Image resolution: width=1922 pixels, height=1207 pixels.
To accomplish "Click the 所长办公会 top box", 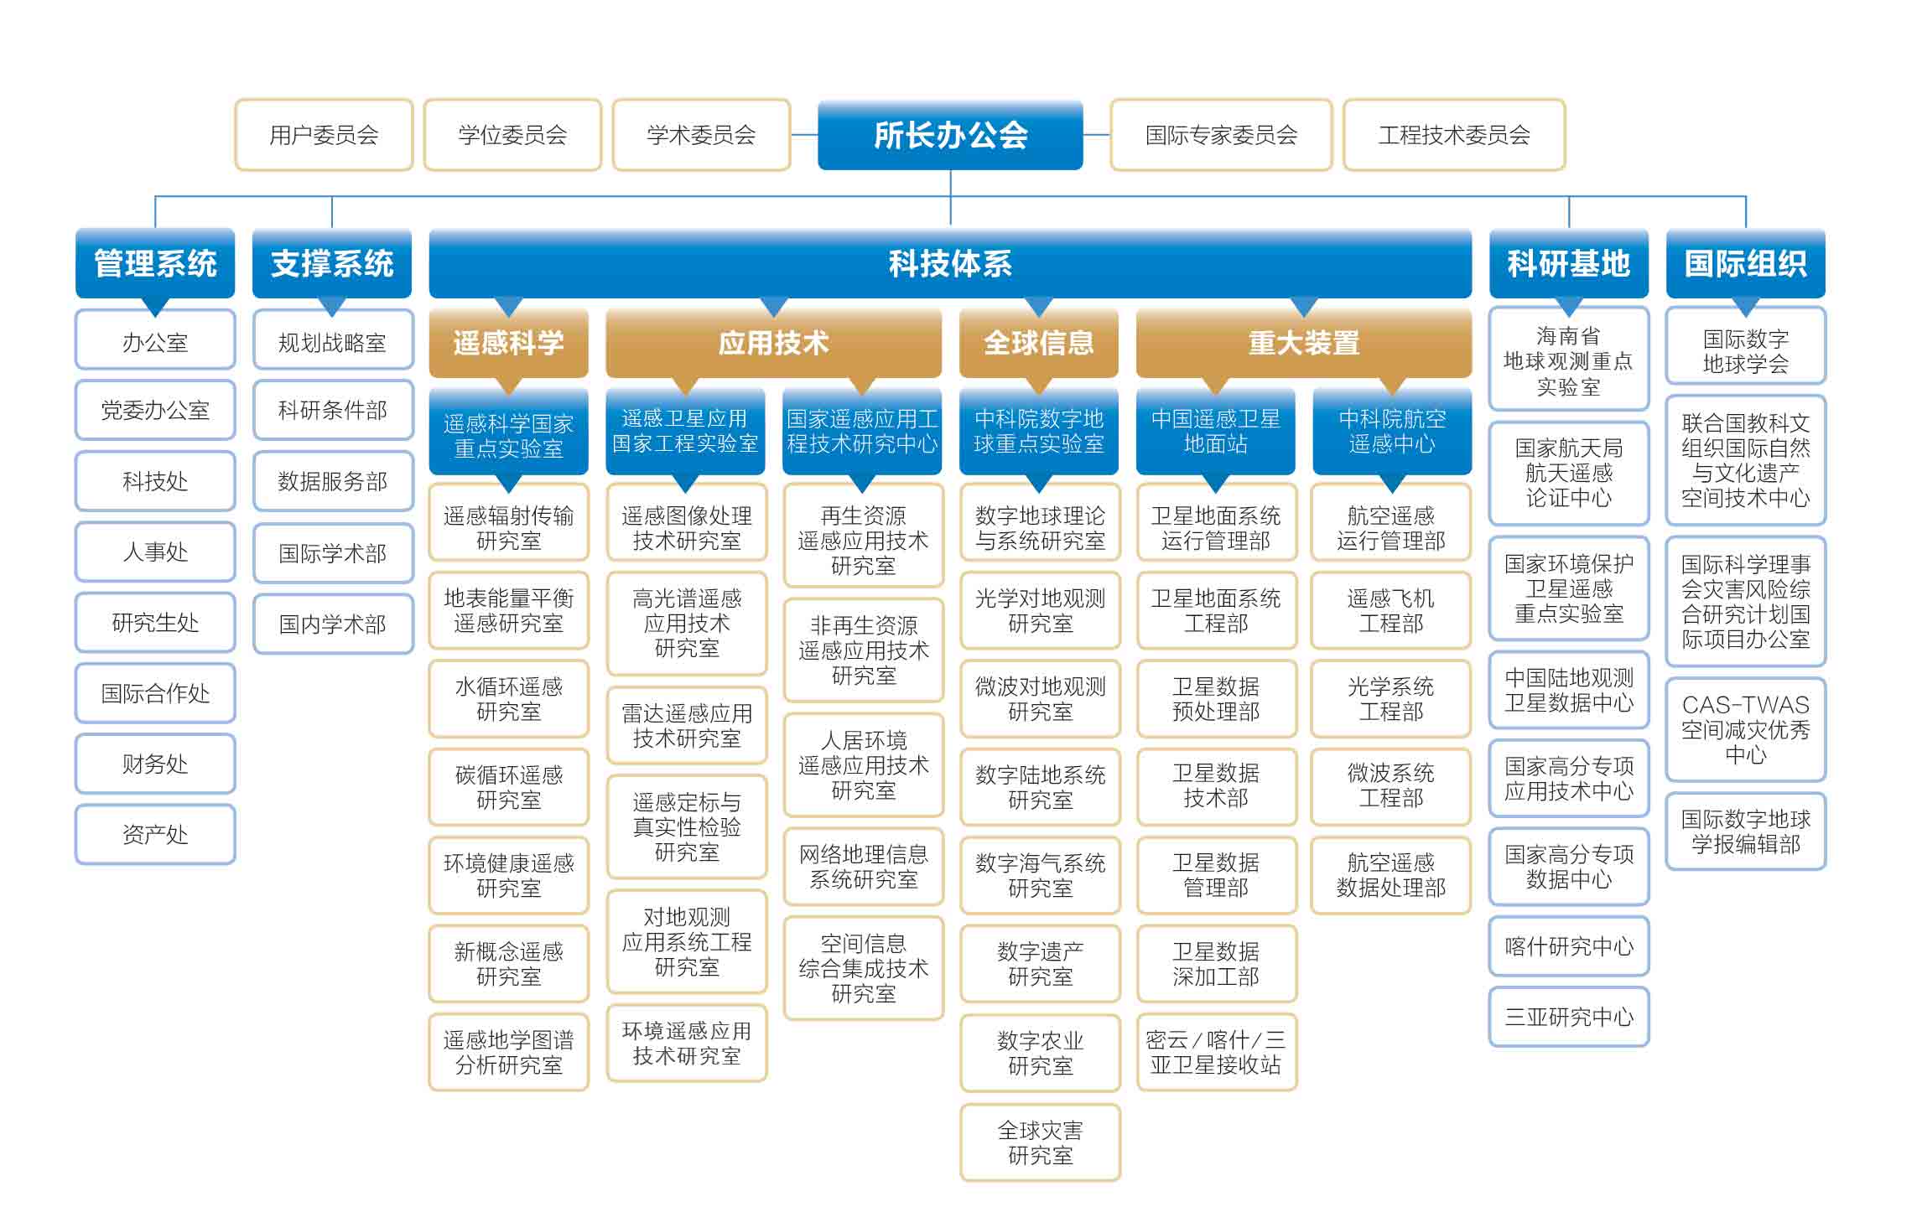I will point(950,135).
